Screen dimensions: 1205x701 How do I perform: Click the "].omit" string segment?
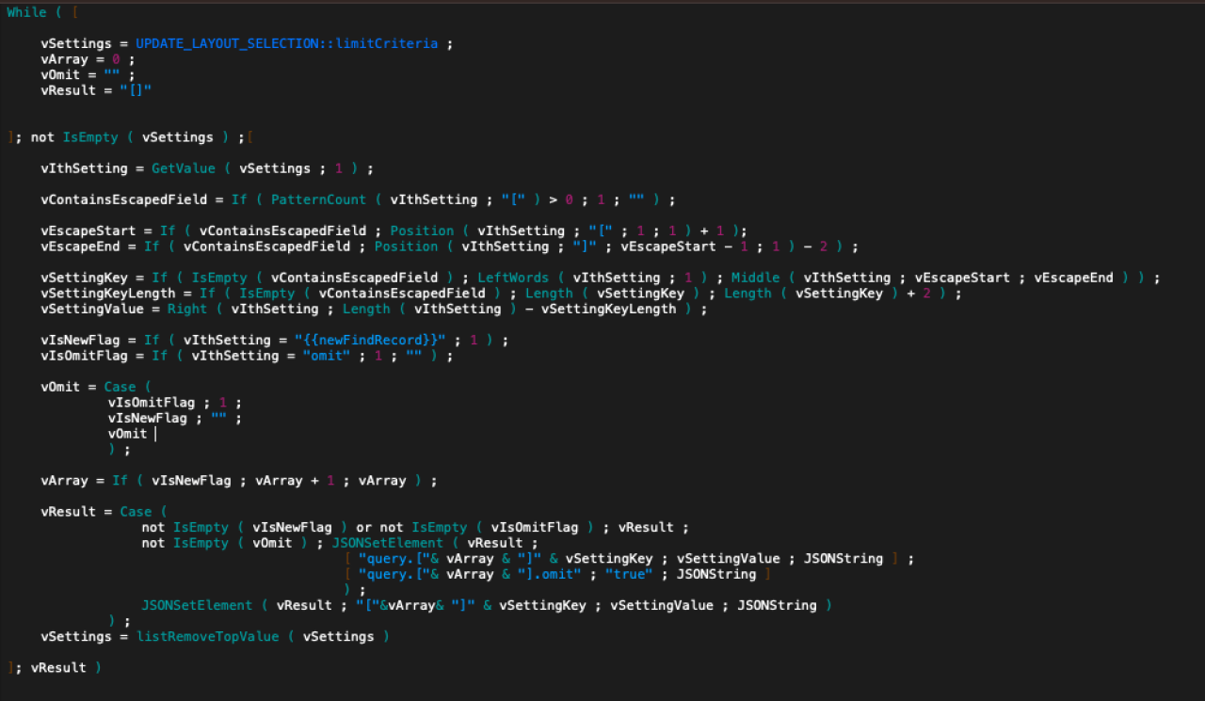click(x=549, y=574)
